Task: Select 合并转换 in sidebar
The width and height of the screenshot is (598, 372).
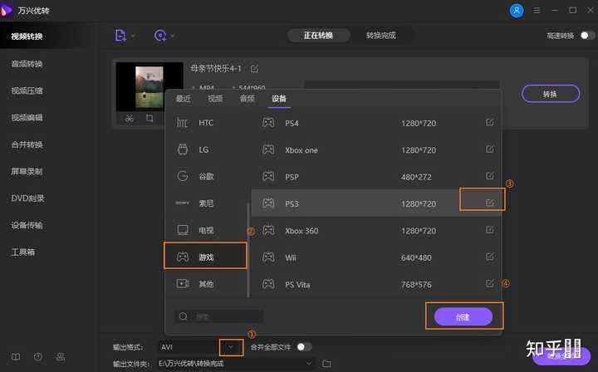Action: click(27, 144)
